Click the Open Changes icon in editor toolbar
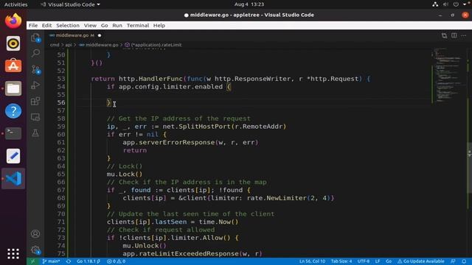 (444, 35)
